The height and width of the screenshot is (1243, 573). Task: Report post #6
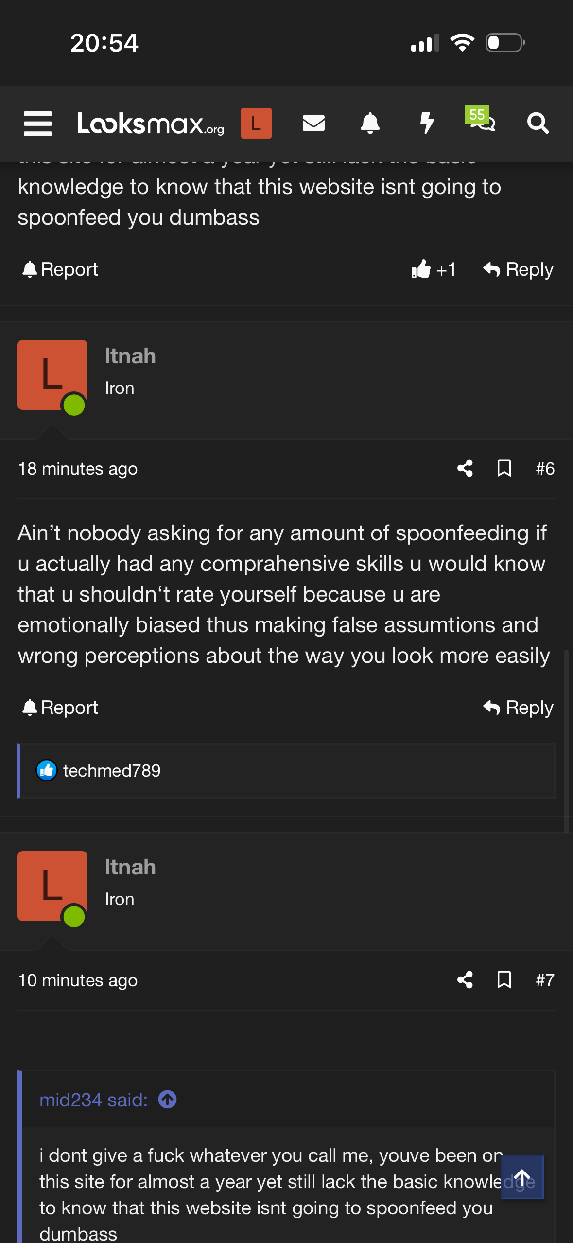(x=60, y=708)
